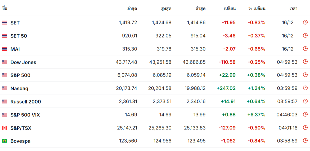The height and width of the screenshot is (151, 310).
Task: Sort by the สูงสุด column header
Action: [166, 8]
